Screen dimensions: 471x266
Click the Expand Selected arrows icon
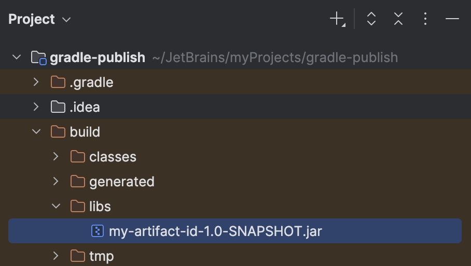(x=371, y=20)
